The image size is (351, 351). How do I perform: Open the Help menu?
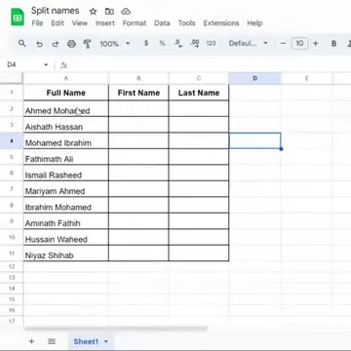(x=254, y=23)
